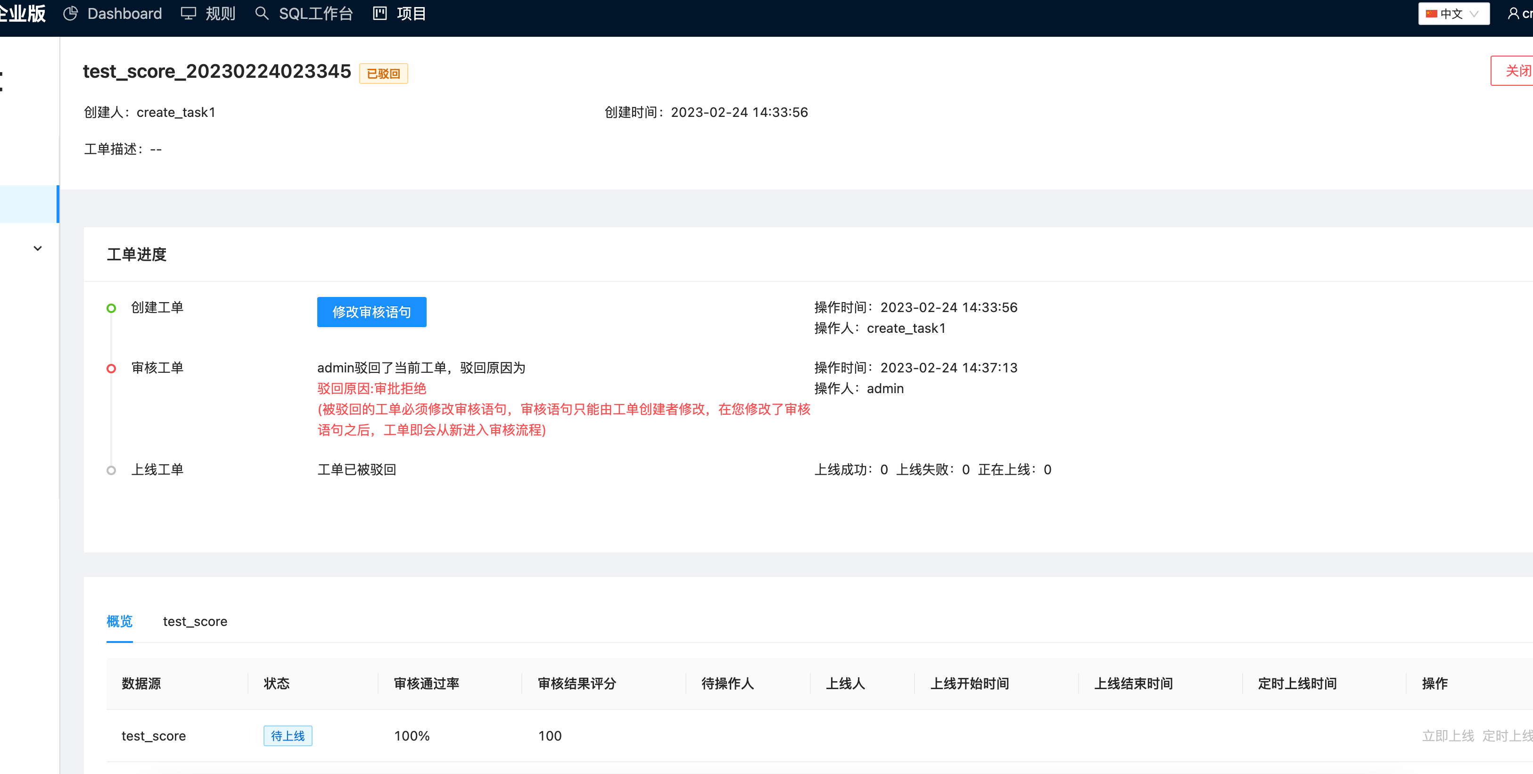Click the hollow 上线工单 step marker
Image resolution: width=1533 pixels, height=774 pixels.
pos(111,469)
